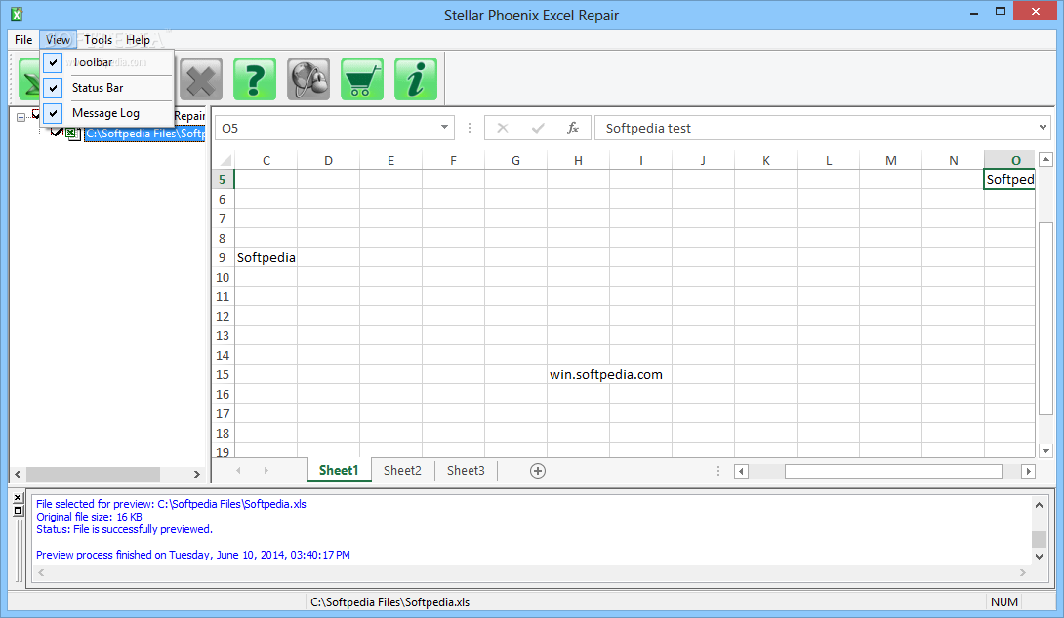The width and height of the screenshot is (1064, 618).
Task: Click the message log scroll up arrow
Action: pyautogui.click(x=1039, y=505)
